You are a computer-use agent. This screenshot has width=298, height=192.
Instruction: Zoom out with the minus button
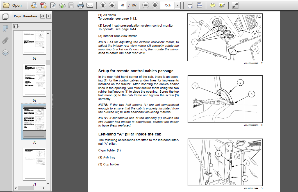145,5
